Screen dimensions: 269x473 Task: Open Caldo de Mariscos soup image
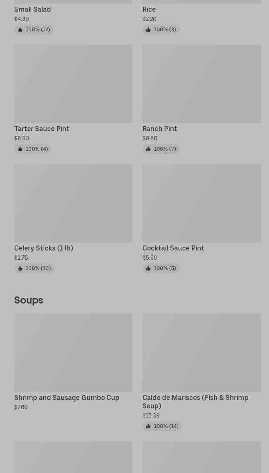tap(201, 353)
